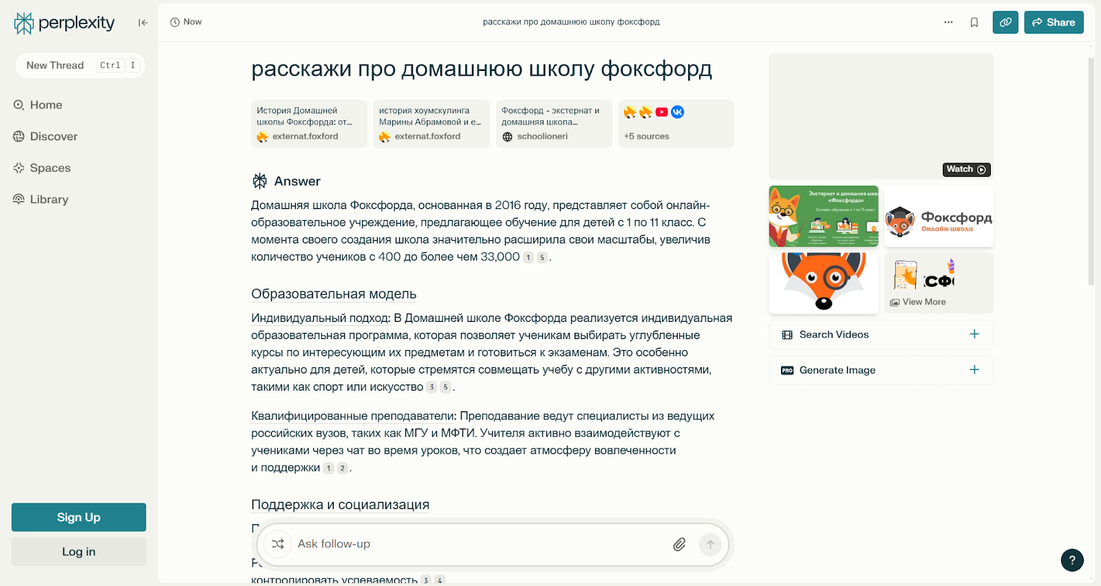Bookmark this thread

point(974,22)
